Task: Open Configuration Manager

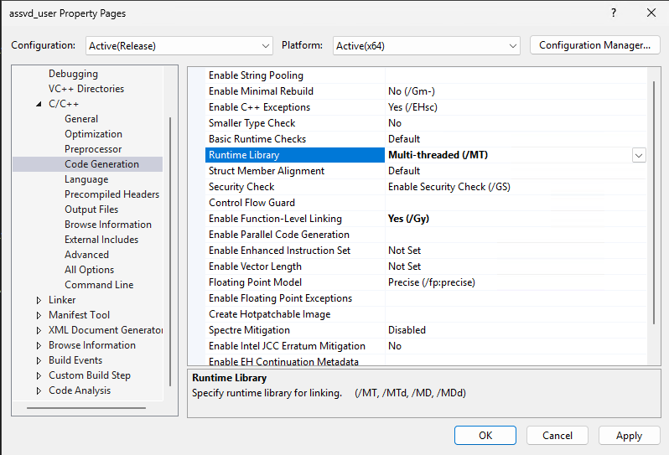Action: [594, 45]
